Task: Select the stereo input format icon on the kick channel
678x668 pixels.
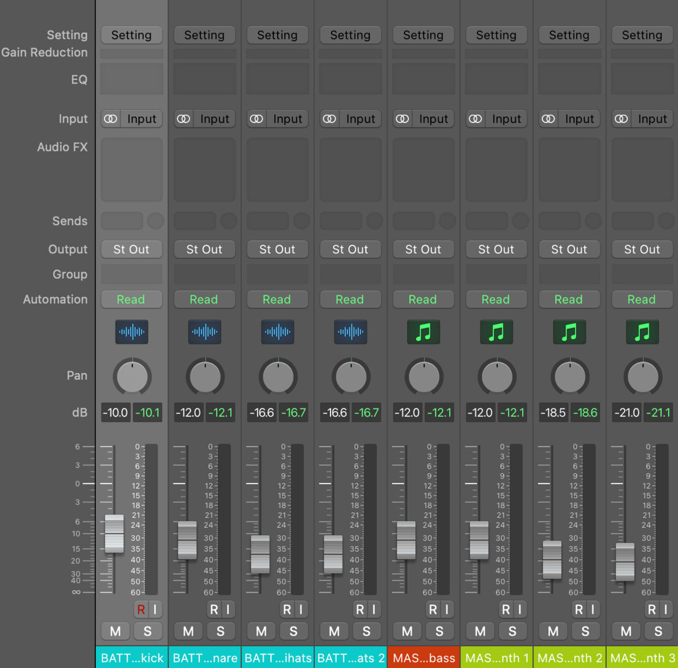Action: [x=111, y=119]
